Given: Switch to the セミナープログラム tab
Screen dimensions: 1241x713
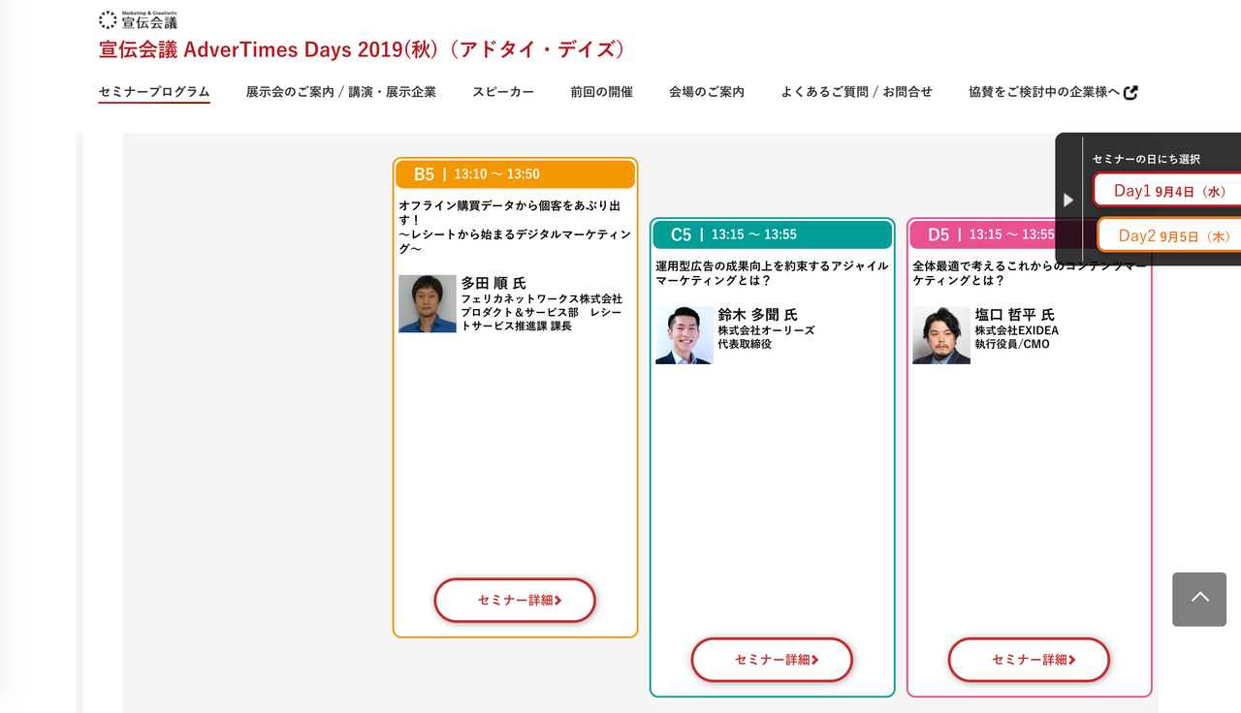Looking at the screenshot, I should (153, 91).
